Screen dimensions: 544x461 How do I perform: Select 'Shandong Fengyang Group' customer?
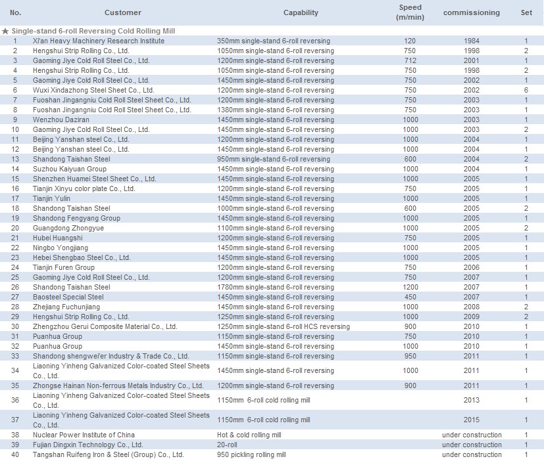coord(77,218)
